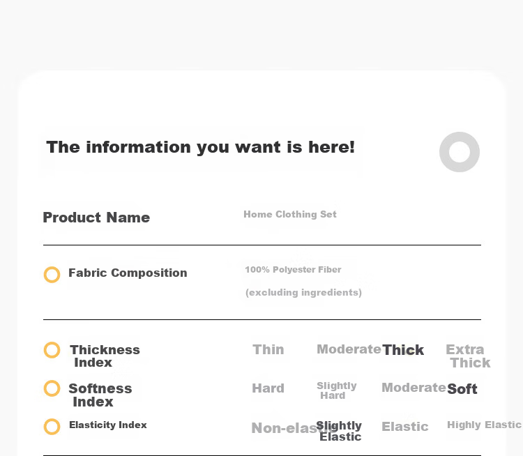Select the Thin thickness option

coord(268,349)
